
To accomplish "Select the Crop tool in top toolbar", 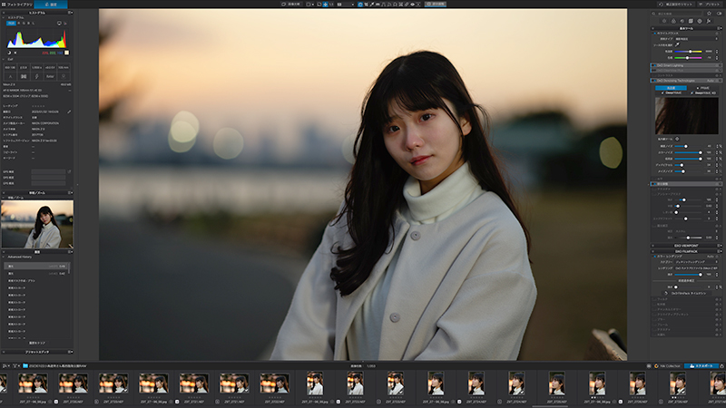I will [x=366, y=5].
